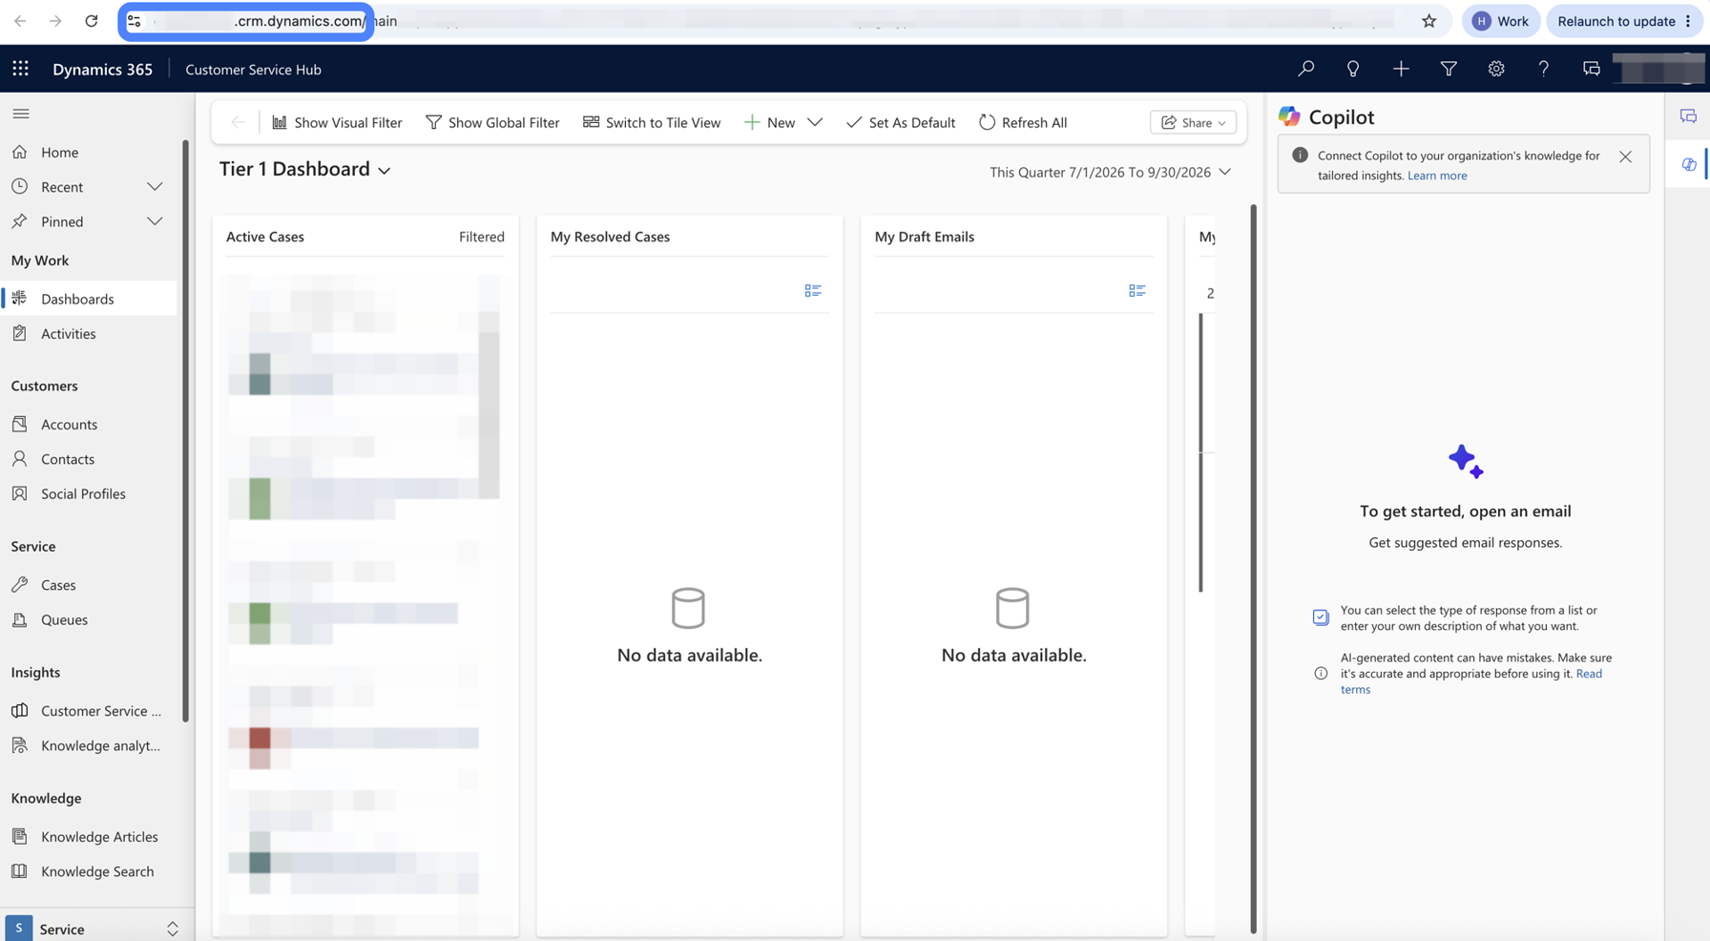Click the browser forward arrow
The height and width of the screenshot is (941, 1710).
(x=55, y=21)
